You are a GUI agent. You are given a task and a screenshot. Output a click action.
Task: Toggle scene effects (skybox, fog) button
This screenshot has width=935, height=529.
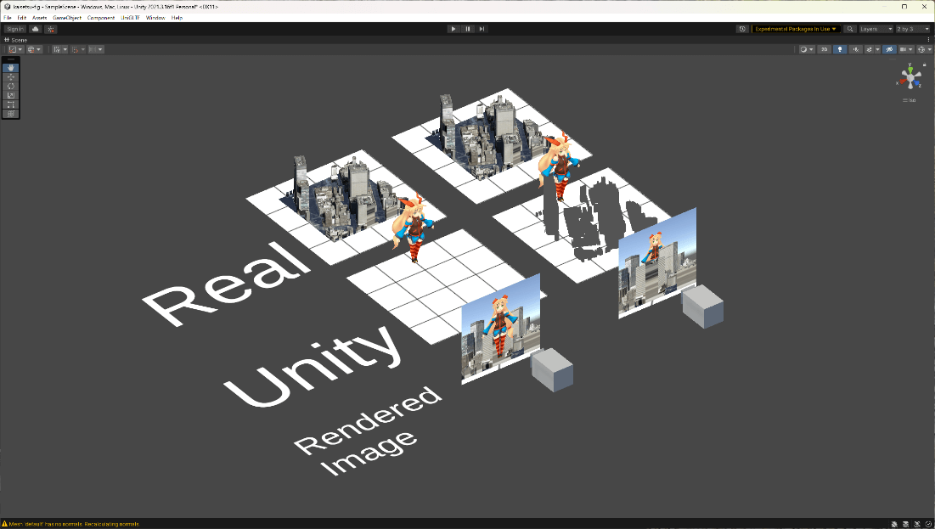click(x=870, y=49)
